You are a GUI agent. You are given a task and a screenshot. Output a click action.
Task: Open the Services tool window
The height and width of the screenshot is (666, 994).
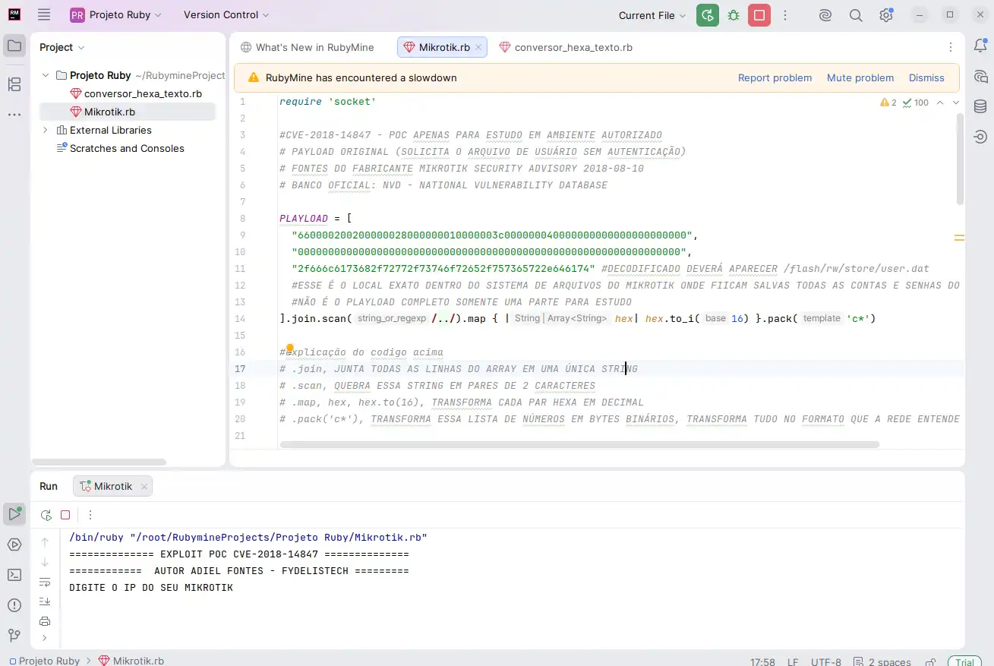click(x=14, y=544)
